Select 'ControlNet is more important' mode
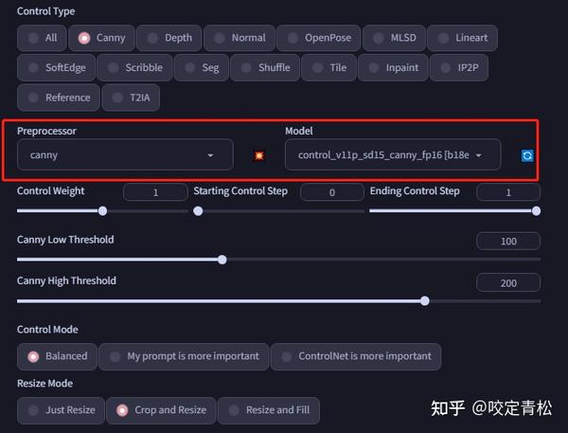The height and width of the screenshot is (433, 568). [355, 356]
